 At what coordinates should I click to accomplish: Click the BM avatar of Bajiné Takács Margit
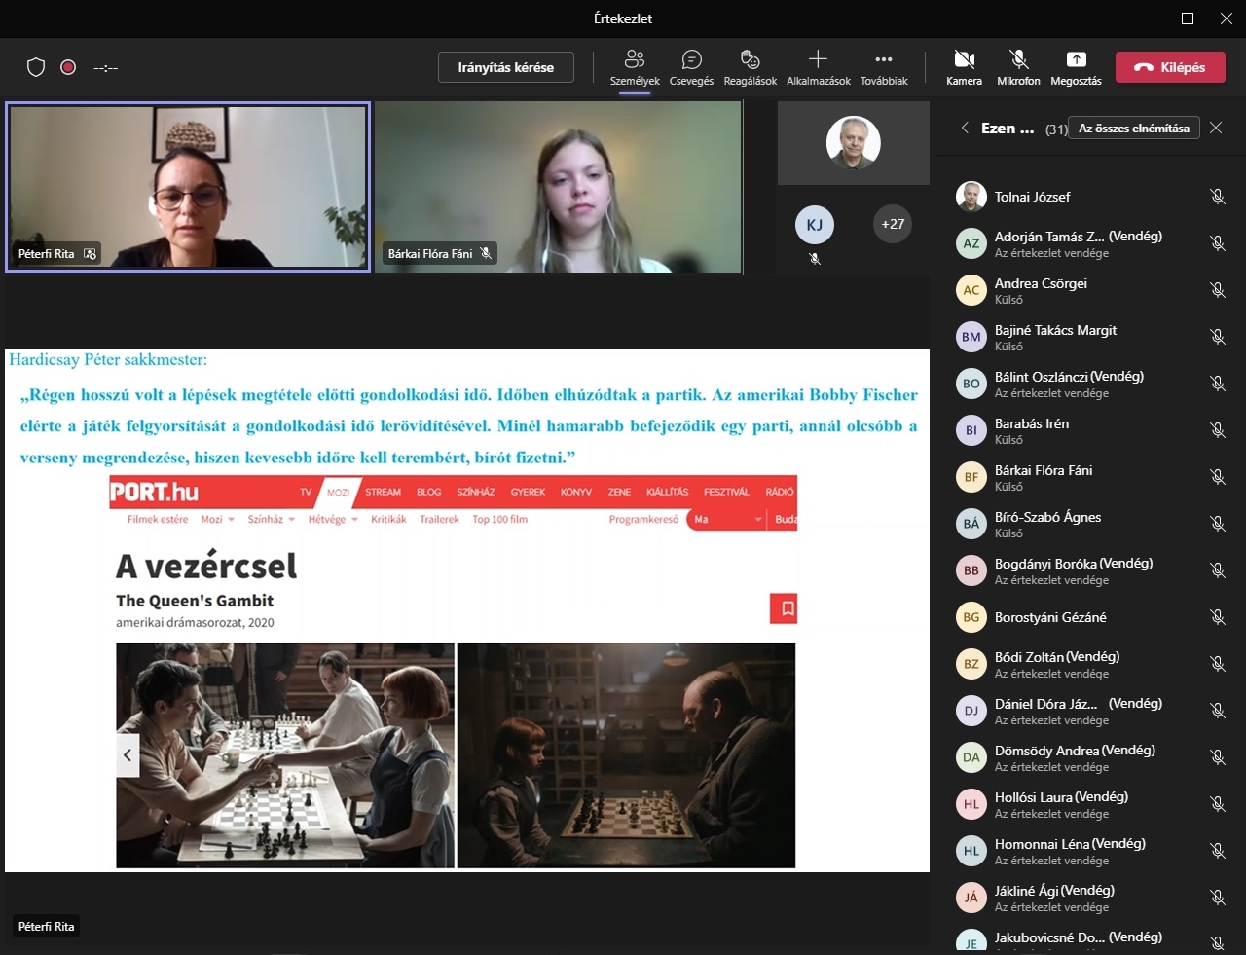pyautogui.click(x=971, y=337)
